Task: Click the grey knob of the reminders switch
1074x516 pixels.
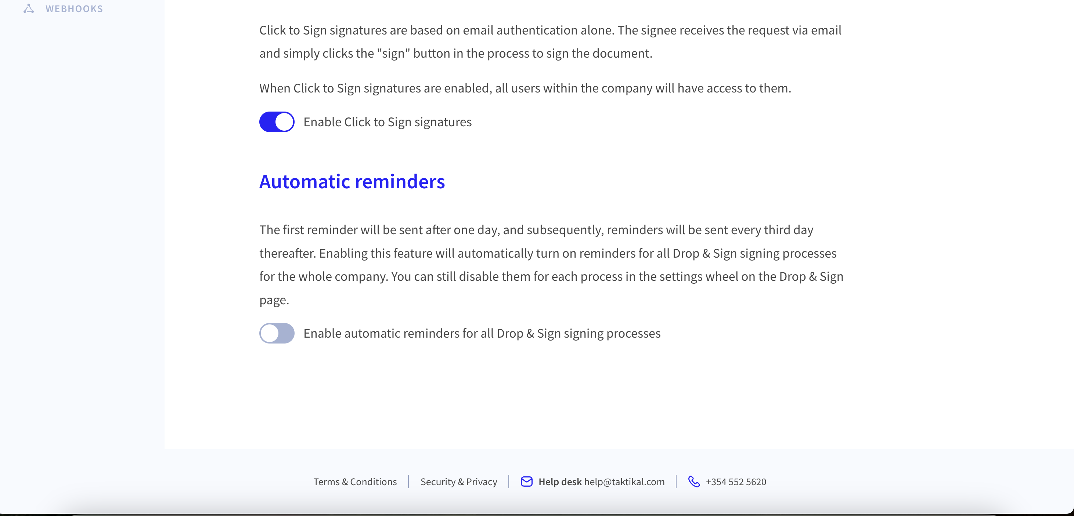Action: 269,333
